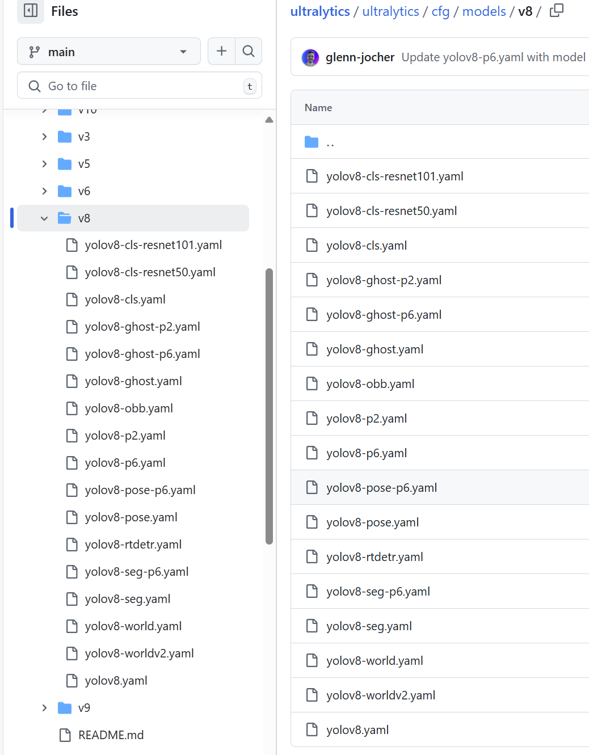Click the v3 folder icon in tree
Image resolution: width=589 pixels, height=755 pixels.
pyautogui.click(x=65, y=137)
